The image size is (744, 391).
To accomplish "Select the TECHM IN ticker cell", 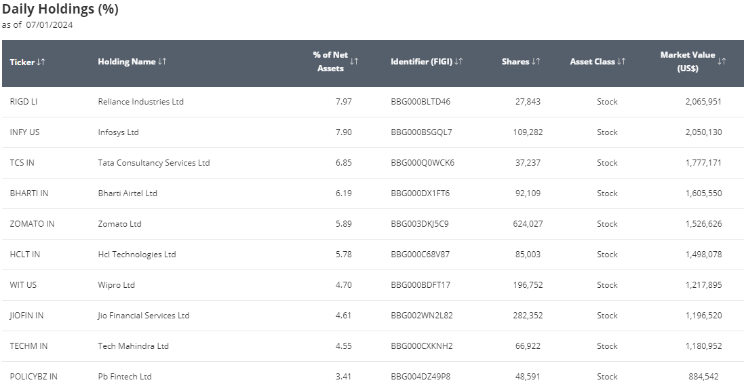I will pyautogui.click(x=28, y=346).
